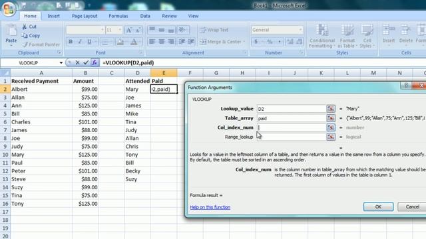Open the General number format dropdown
Screen dimensions: 426x239
pos(300,30)
